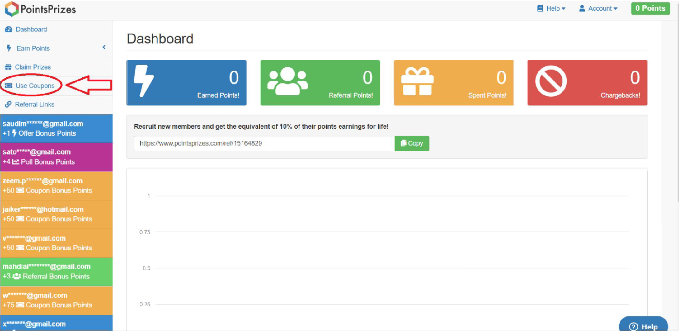Open Claim Prizes page
Viewport: 679px width, 331px height.
56,67
